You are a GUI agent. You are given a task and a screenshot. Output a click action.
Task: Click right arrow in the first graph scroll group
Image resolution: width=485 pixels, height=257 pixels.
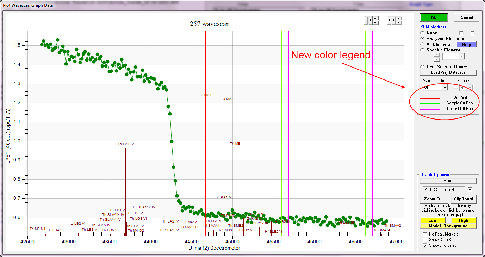click(x=370, y=20)
